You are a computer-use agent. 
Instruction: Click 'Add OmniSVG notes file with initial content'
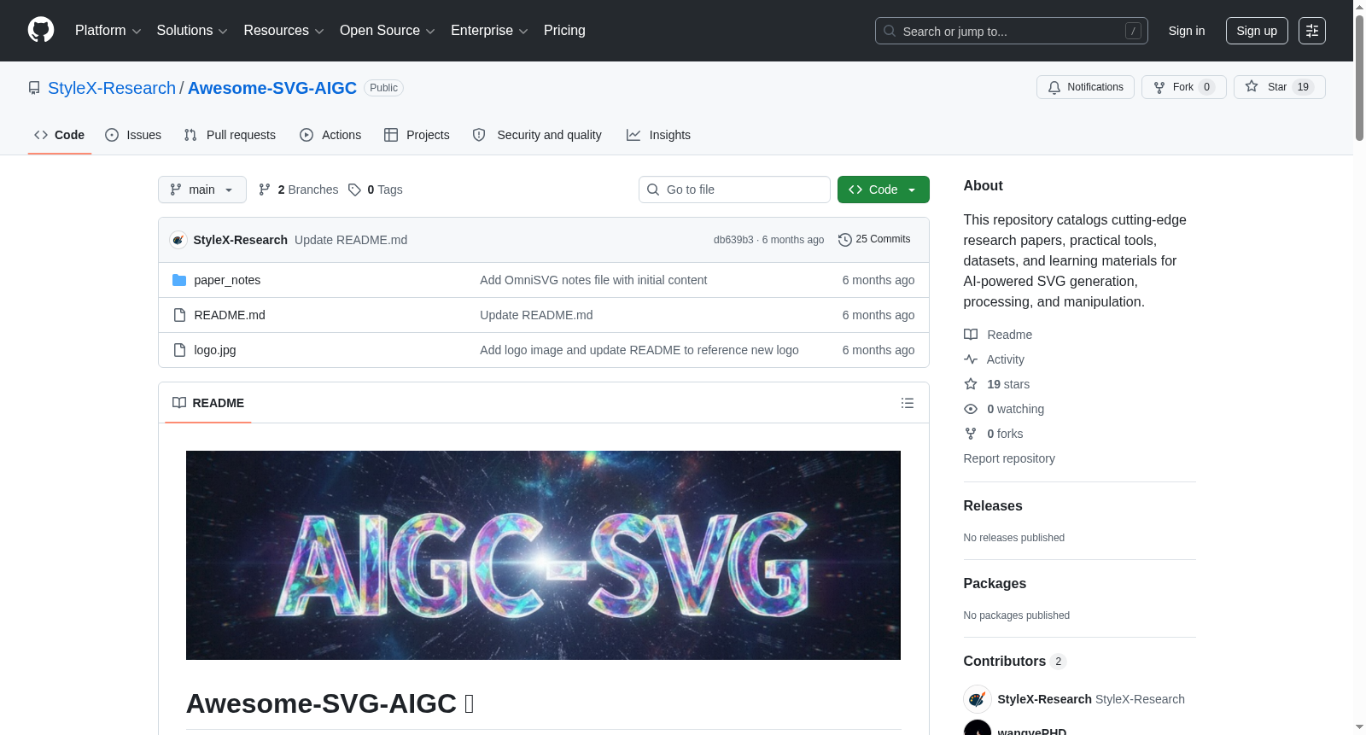[x=593, y=280]
